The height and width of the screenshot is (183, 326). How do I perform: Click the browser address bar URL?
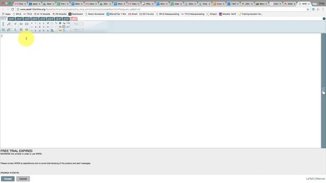[x=80, y=9]
